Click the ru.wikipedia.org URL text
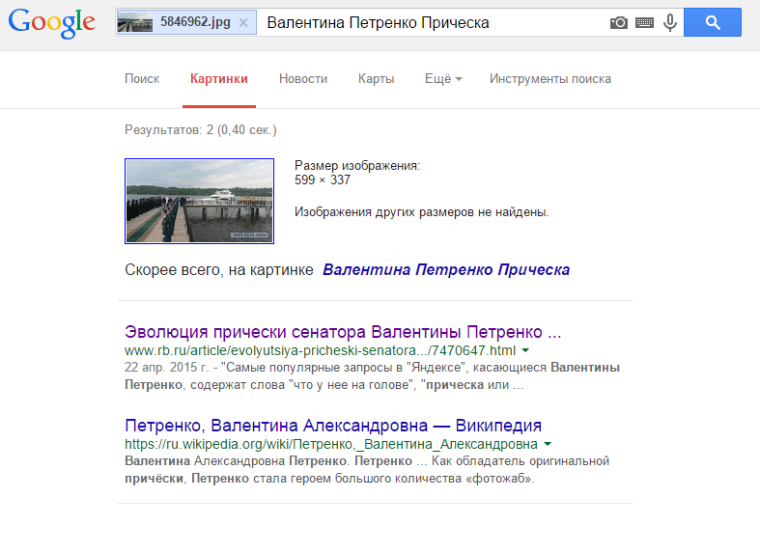760x553 pixels. pyautogui.click(x=331, y=444)
